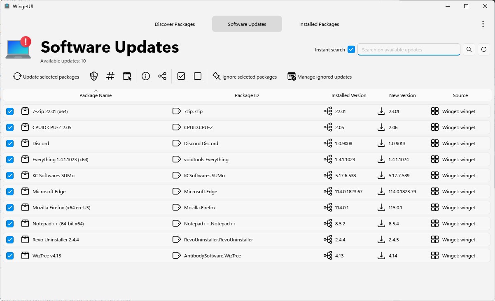Click the interactive installation window icon
This screenshot has width=495, height=301.
[x=127, y=76]
